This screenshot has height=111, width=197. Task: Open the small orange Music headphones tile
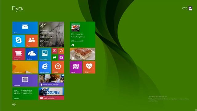click(61, 51)
